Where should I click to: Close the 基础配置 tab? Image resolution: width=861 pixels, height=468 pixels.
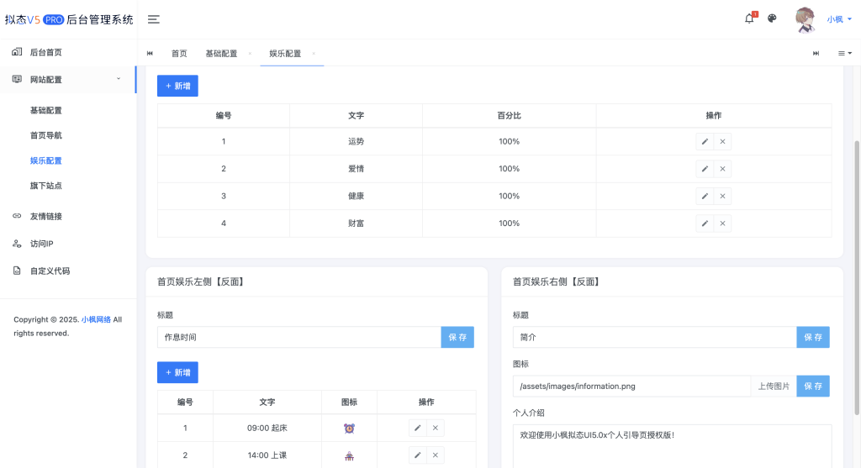pos(250,53)
